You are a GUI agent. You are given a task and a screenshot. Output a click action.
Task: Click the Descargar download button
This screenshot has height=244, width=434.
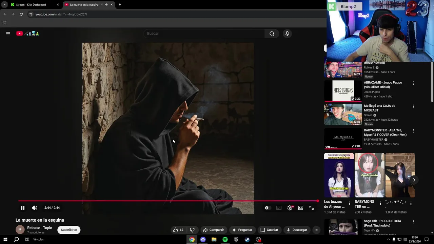(x=297, y=230)
